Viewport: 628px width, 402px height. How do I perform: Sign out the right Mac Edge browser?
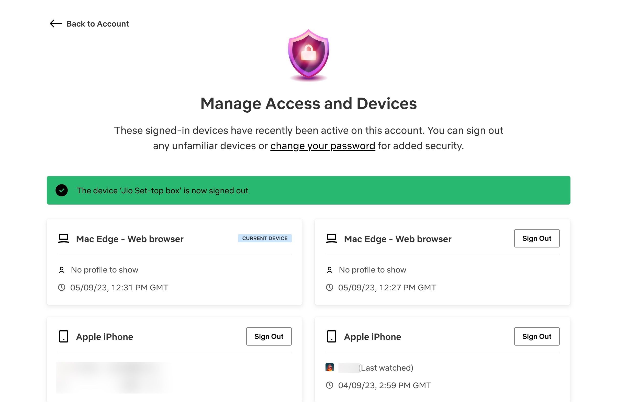[536, 238]
